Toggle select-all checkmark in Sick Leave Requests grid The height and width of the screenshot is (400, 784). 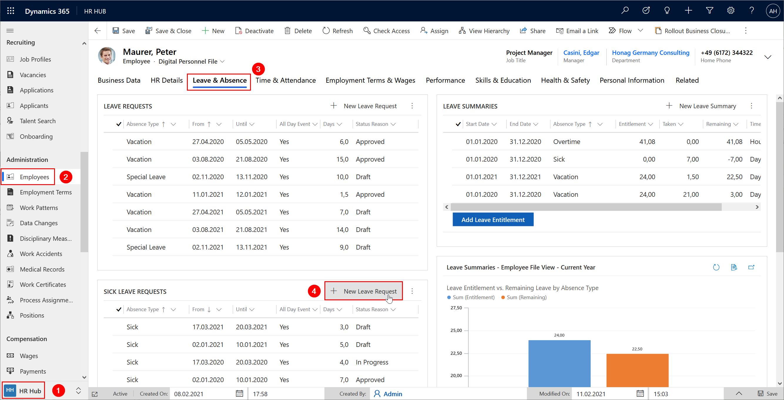point(119,309)
